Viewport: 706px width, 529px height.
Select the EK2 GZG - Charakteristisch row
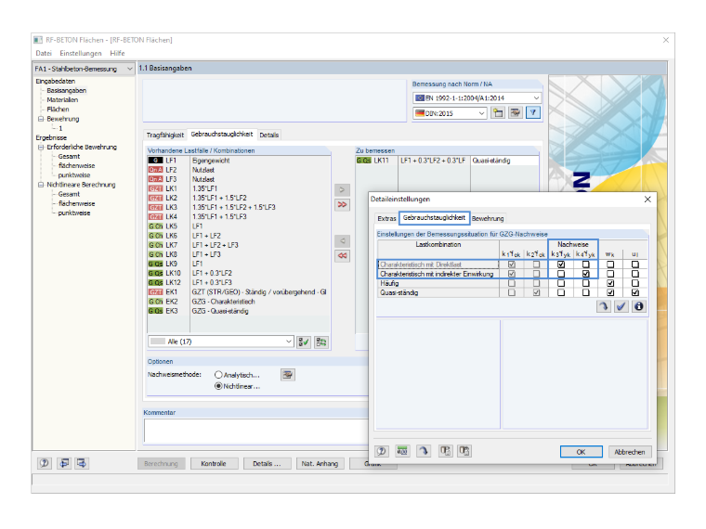239,302
